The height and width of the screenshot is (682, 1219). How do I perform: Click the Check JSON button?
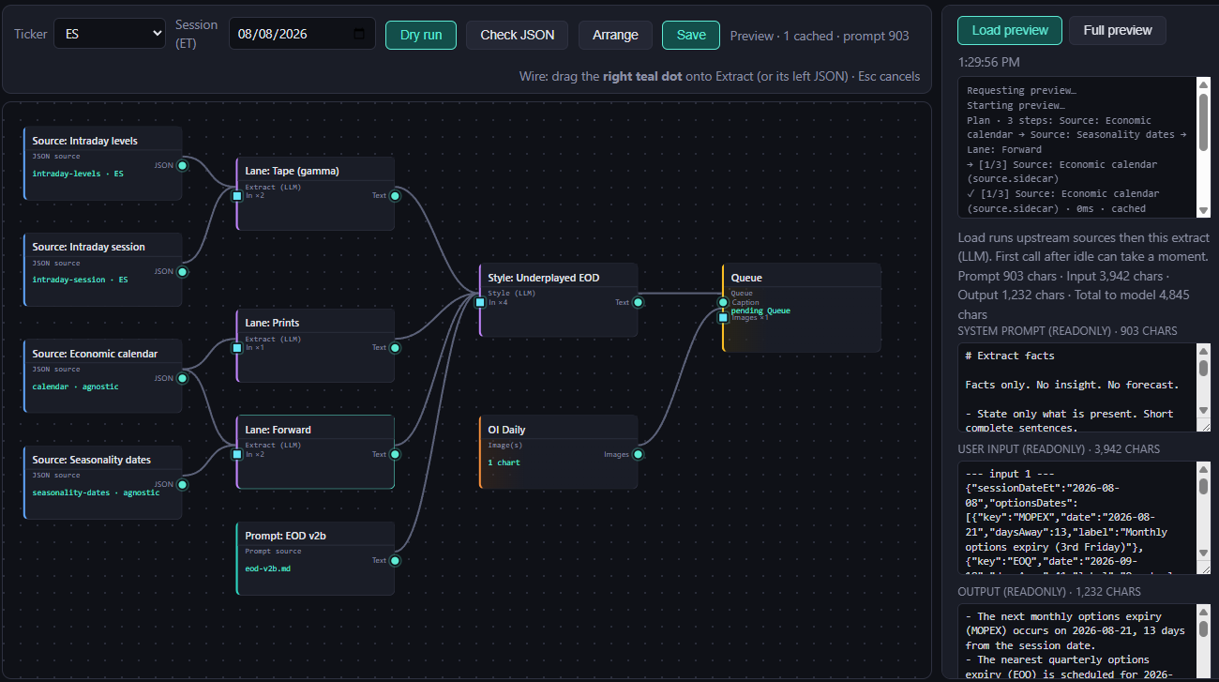[x=518, y=35]
